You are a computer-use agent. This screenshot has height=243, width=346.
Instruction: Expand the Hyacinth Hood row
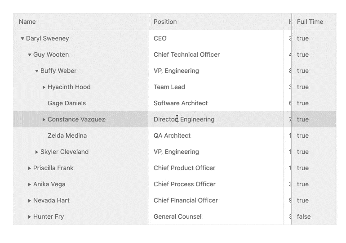(x=44, y=87)
